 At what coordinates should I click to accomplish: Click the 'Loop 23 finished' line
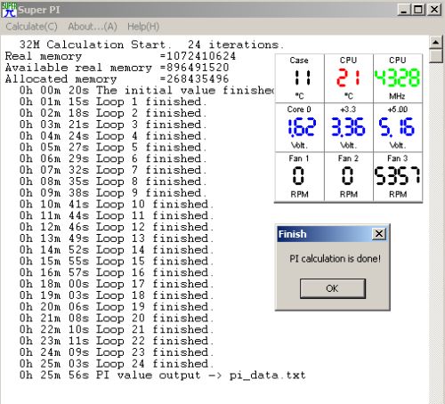pos(117,352)
